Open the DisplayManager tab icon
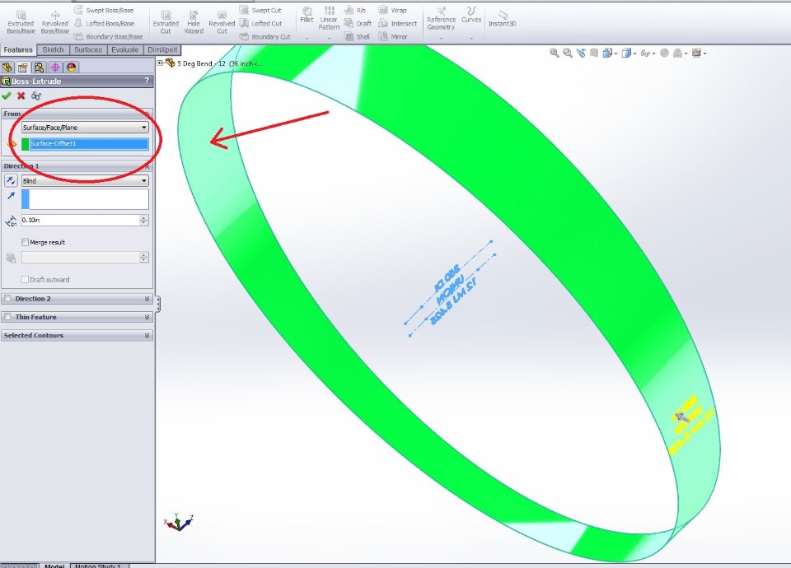Image resolution: width=791 pixels, height=568 pixels. [71, 67]
